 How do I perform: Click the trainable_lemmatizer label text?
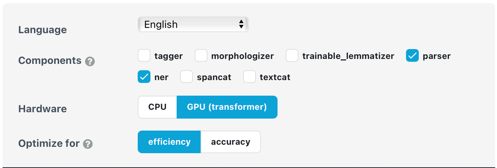point(348,56)
